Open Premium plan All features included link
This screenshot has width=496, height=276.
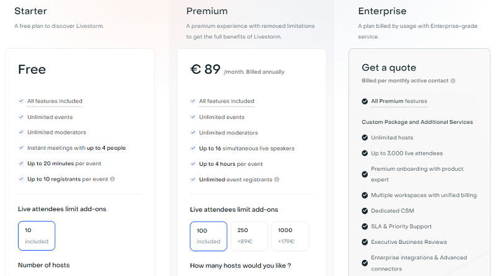(226, 101)
